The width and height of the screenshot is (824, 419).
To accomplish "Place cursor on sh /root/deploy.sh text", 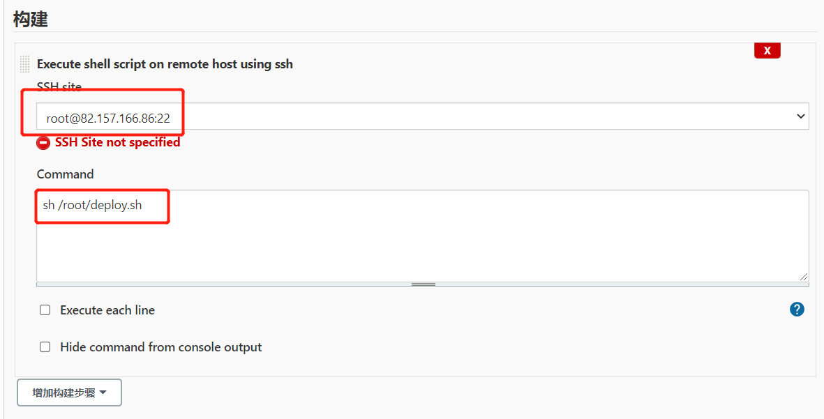I will click(x=93, y=205).
